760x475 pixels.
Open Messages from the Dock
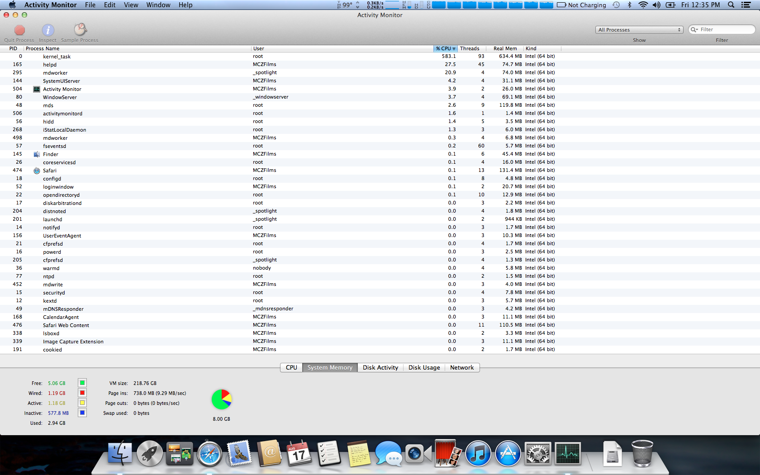(389, 454)
